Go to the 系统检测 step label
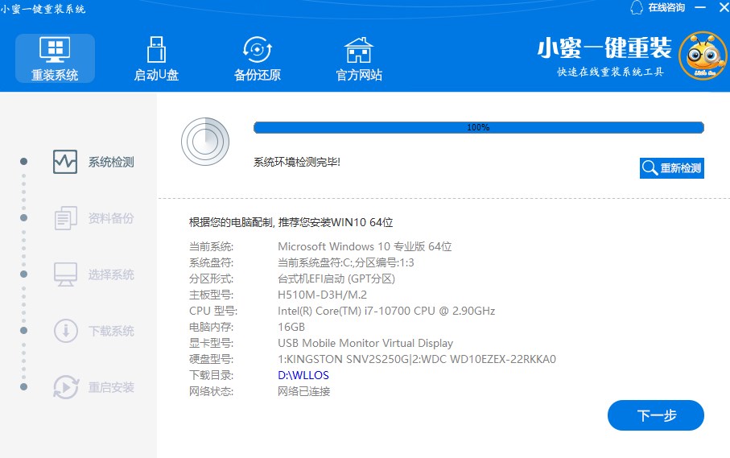 (x=111, y=162)
